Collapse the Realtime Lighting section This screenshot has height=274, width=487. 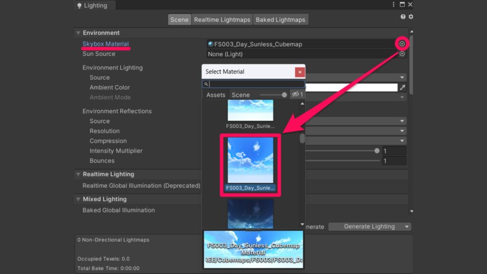(x=78, y=174)
